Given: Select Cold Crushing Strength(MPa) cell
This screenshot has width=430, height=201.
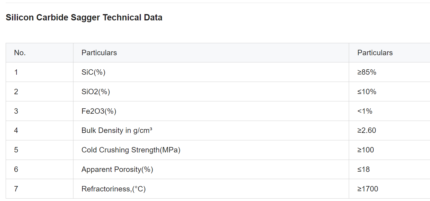Looking at the screenshot, I should click(x=211, y=150).
